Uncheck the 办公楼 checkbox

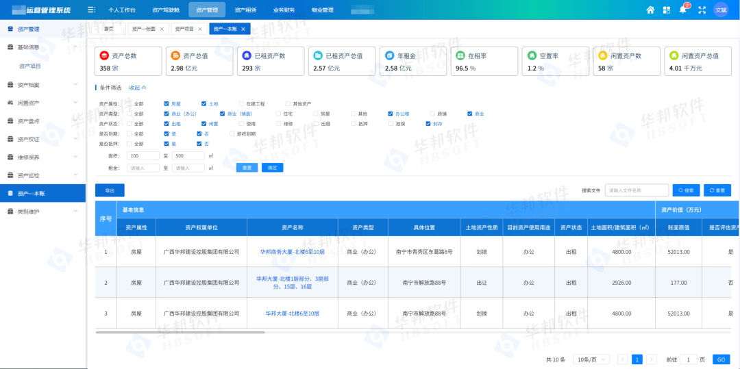tap(391, 114)
